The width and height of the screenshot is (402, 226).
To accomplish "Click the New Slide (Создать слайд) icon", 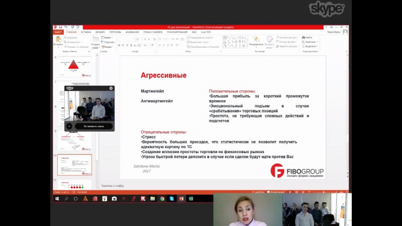I will click(x=95, y=39).
